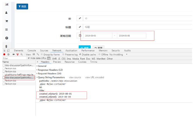
Task: Open the user sidebar icon
Action: pyautogui.click(x=6, y=13)
